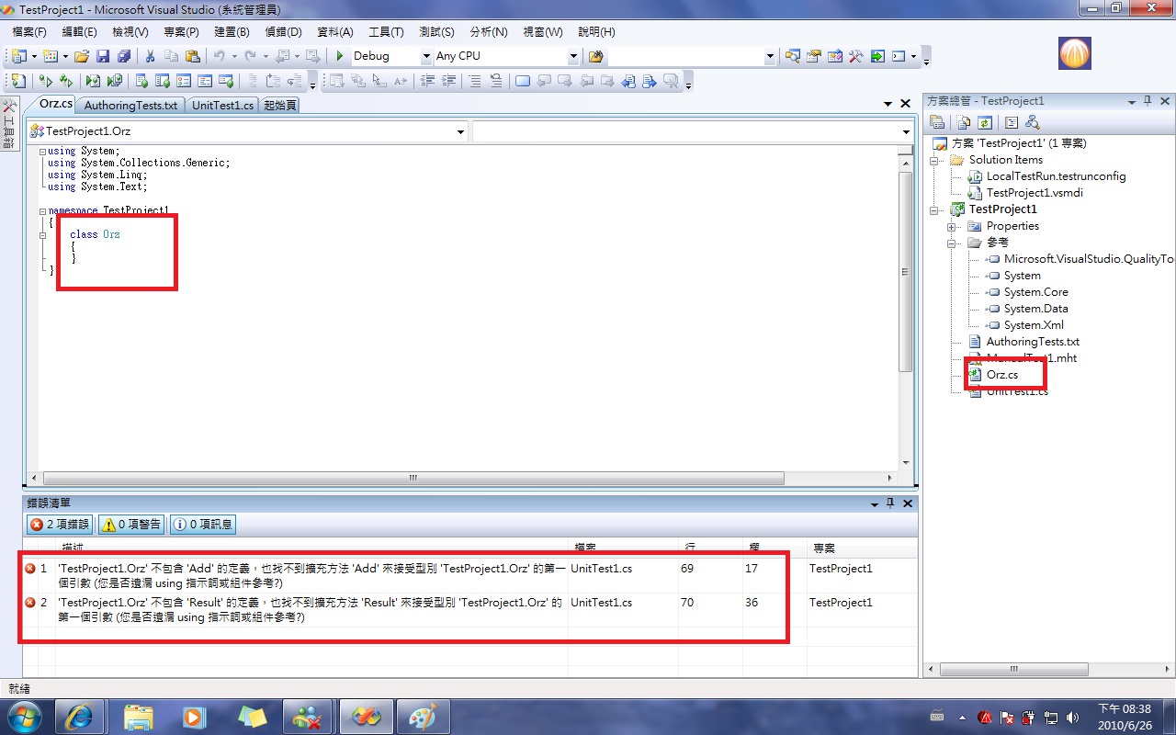Screen dimensions: 1176x735
Task: Toggle auto-hide pin on error list panel
Action: 889,503
